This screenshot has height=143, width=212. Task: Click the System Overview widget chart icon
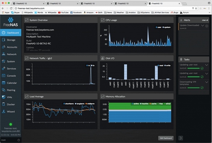click(27, 20)
